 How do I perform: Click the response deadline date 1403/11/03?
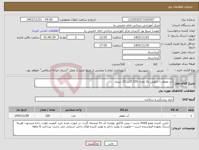[x=141, y=37]
